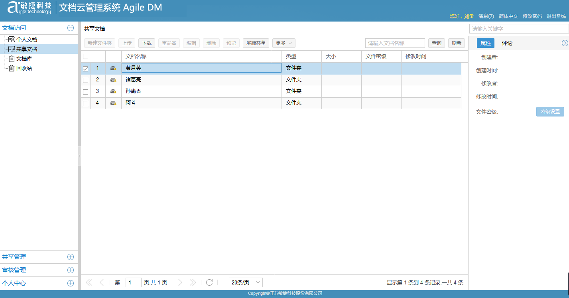Click the 屏蔽共享 button
Image resolution: width=569 pixels, height=298 pixels.
(x=256, y=43)
